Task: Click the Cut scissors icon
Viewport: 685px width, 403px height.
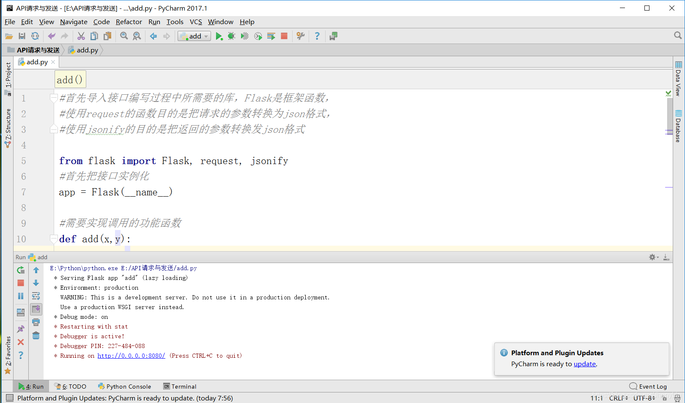Action: pos(81,36)
